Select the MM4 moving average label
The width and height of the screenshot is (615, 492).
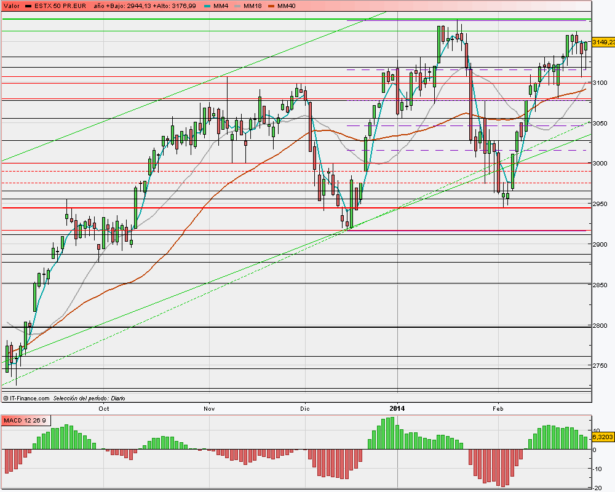click(x=220, y=6)
